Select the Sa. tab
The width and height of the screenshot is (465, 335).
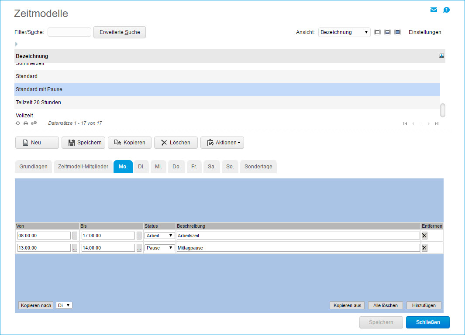(211, 167)
